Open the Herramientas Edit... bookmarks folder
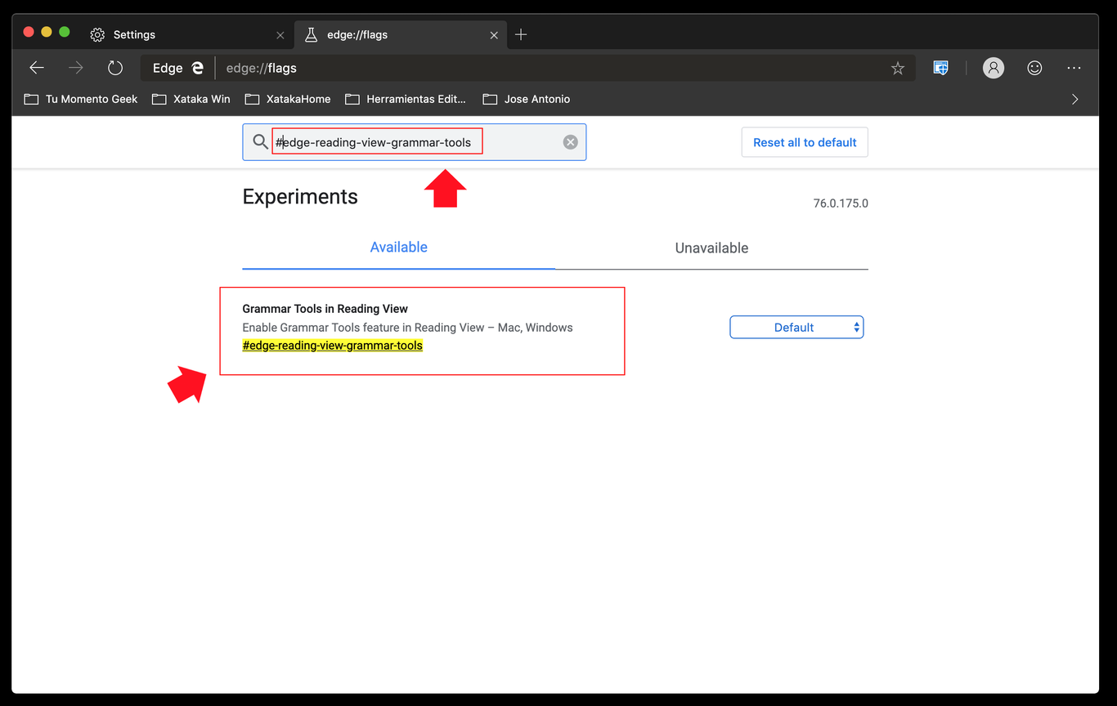The image size is (1117, 706). point(406,99)
